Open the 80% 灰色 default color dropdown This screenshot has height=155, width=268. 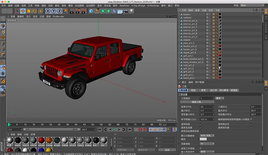point(207,135)
